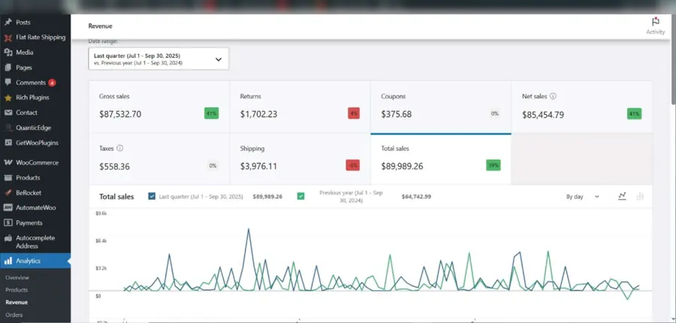Screen dimensions: 676x323
Task: Click the $9.6k axis label
Action: [x=101, y=213]
